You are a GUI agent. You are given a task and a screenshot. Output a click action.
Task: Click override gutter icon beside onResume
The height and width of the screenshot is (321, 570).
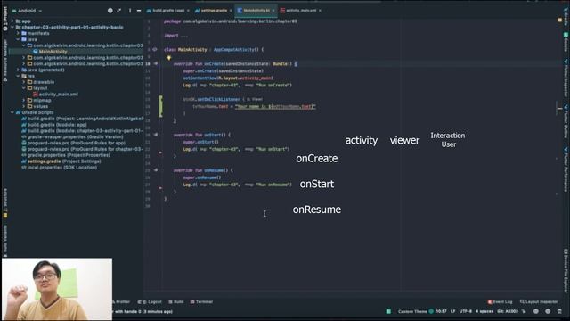(x=156, y=170)
